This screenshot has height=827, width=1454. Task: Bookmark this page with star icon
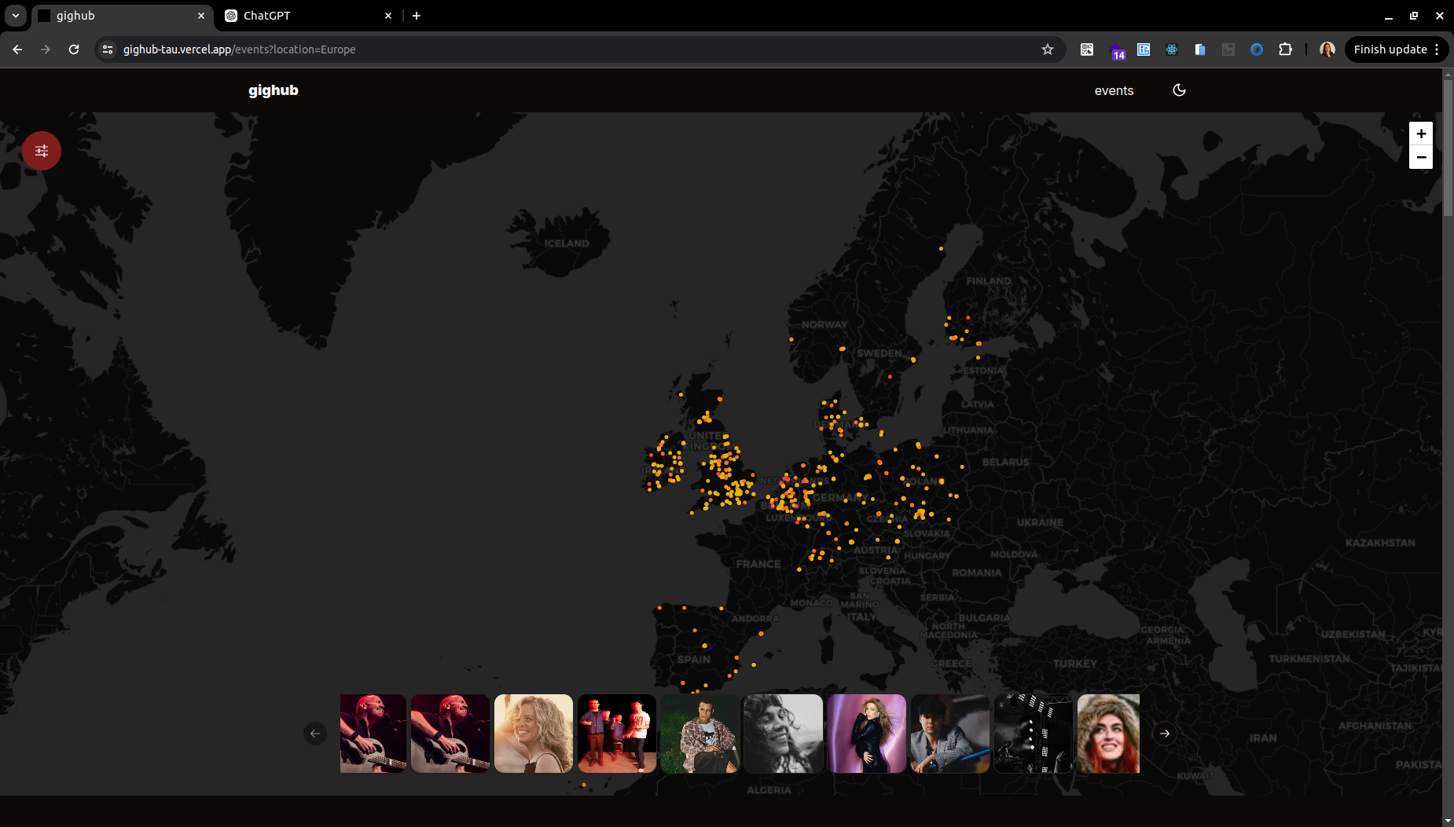[1048, 49]
